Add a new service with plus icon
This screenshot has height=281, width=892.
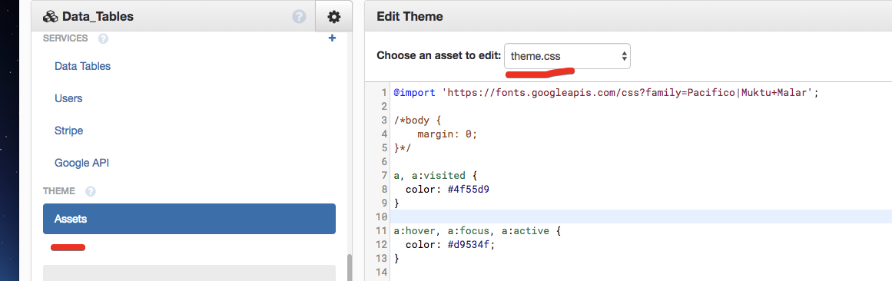point(332,38)
